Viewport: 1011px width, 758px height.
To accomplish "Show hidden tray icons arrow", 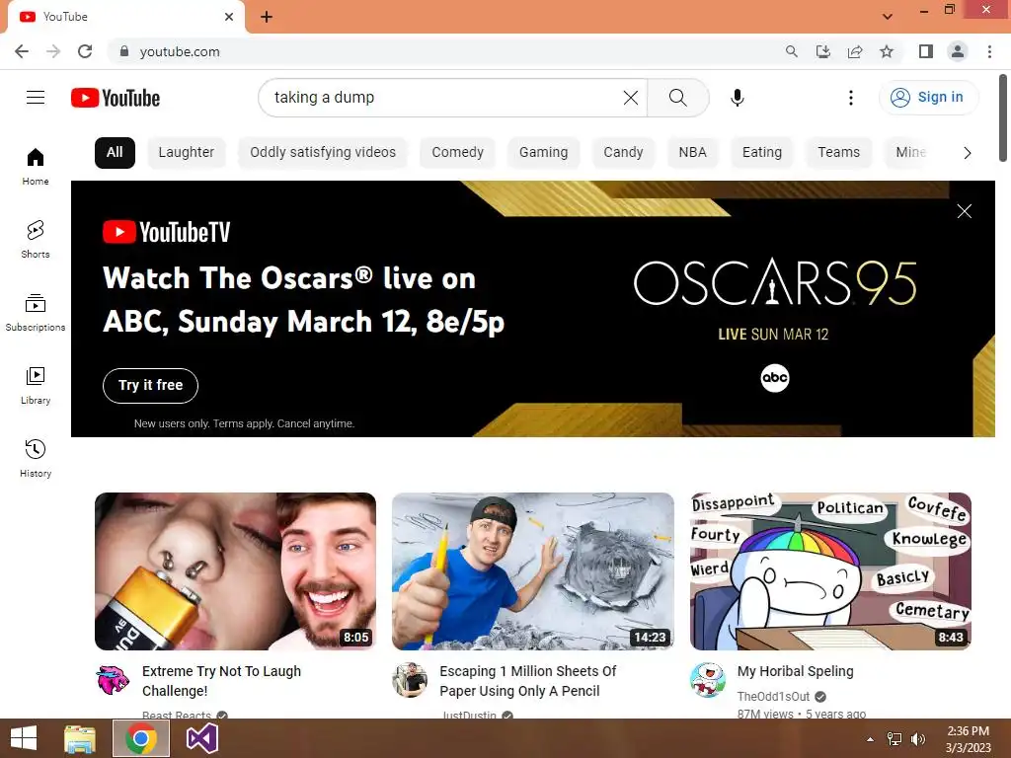I will [x=871, y=739].
